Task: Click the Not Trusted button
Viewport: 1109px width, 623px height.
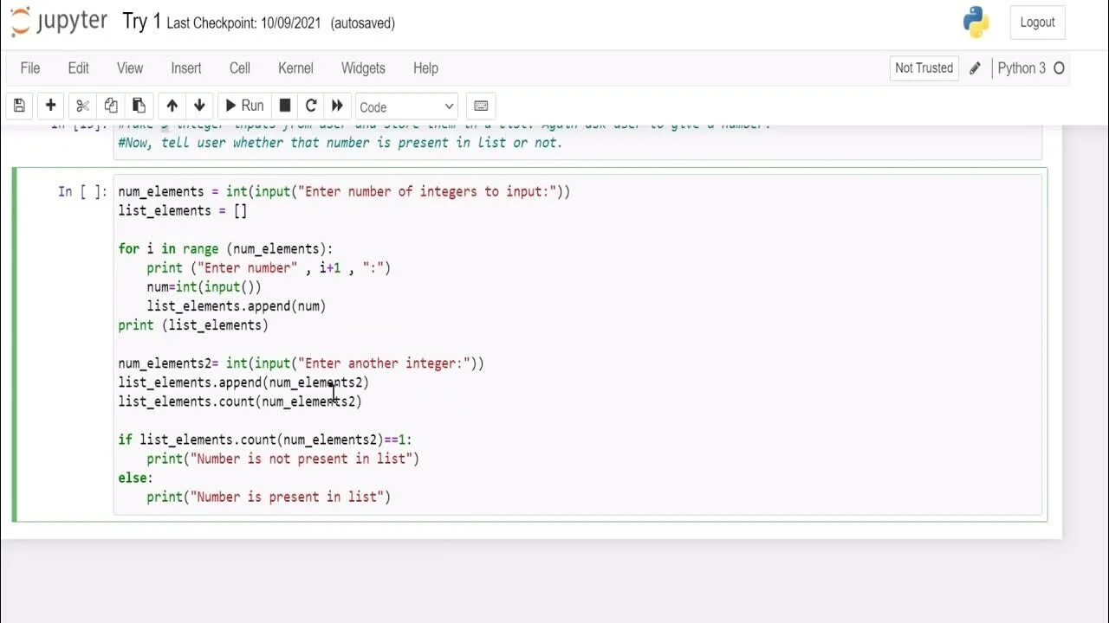Action: coord(924,67)
